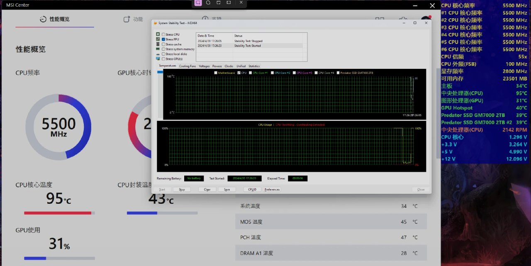This screenshot has height=266, width=531.
Task: Select the Stability Test: Started log row
Action: [x=247, y=46]
